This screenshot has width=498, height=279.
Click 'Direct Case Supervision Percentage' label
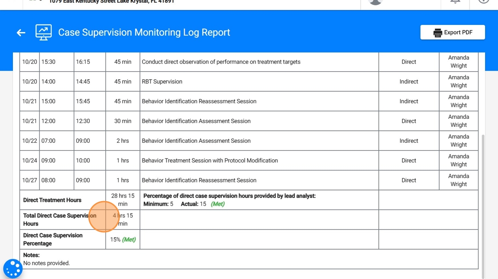tap(53, 239)
